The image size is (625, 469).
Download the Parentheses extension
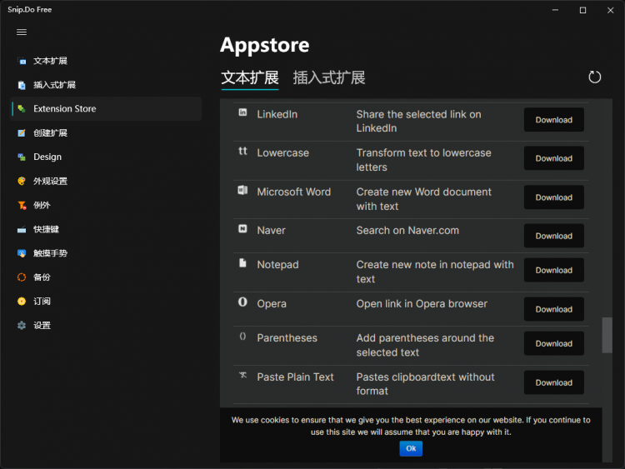click(x=553, y=344)
